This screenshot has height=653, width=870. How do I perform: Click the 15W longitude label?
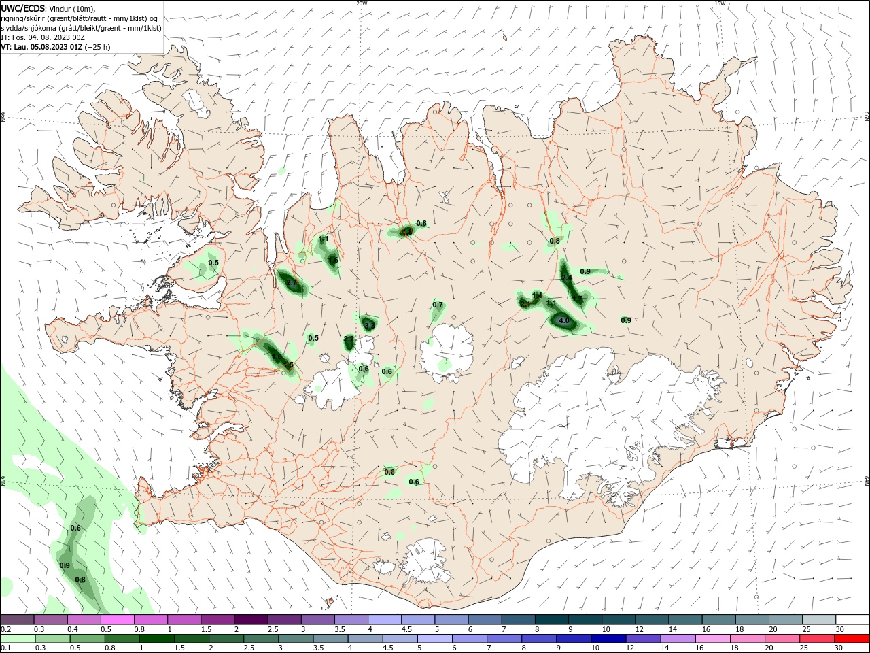tap(720, 3)
